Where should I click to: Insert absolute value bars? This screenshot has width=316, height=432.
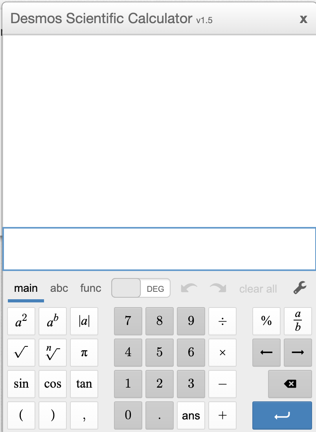84,321
